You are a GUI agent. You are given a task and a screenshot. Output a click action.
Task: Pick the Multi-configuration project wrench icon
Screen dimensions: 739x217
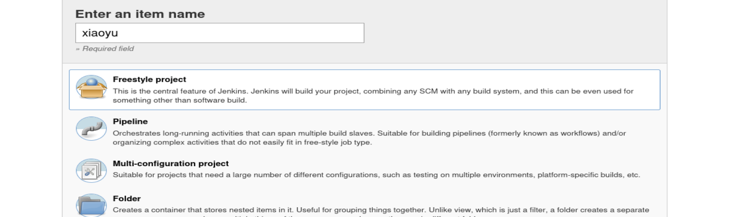(91, 171)
